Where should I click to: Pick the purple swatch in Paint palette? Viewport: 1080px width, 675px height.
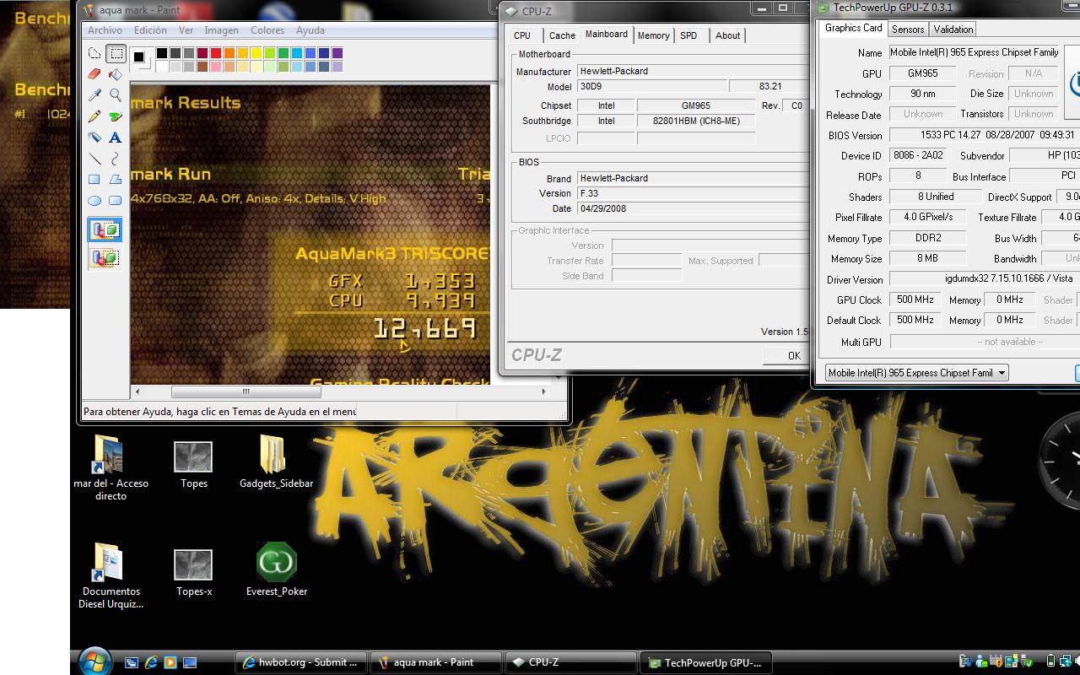(x=337, y=53)
